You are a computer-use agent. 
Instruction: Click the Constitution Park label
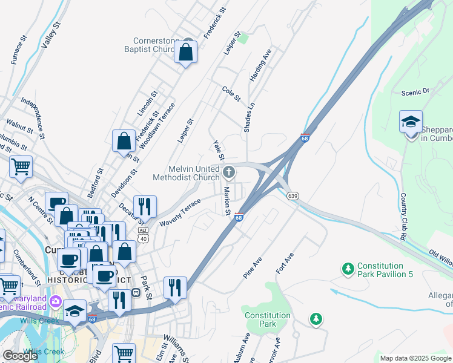pos(268,319)
